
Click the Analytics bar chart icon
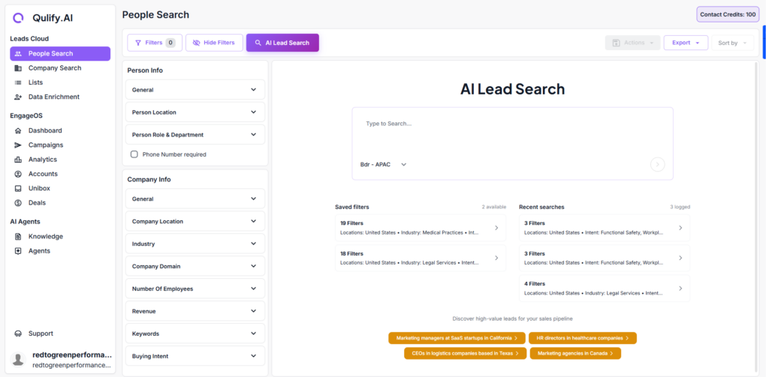point(18,160)
